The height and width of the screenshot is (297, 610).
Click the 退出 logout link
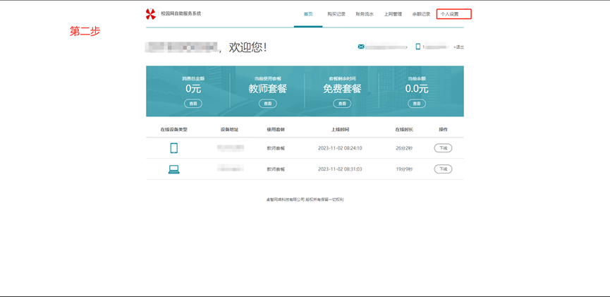tap(459, 47)
